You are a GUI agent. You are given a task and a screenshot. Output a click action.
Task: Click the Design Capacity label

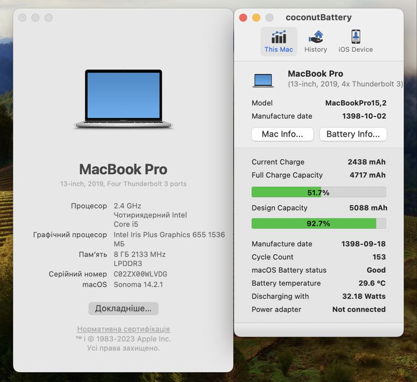[x=279, y=208]
